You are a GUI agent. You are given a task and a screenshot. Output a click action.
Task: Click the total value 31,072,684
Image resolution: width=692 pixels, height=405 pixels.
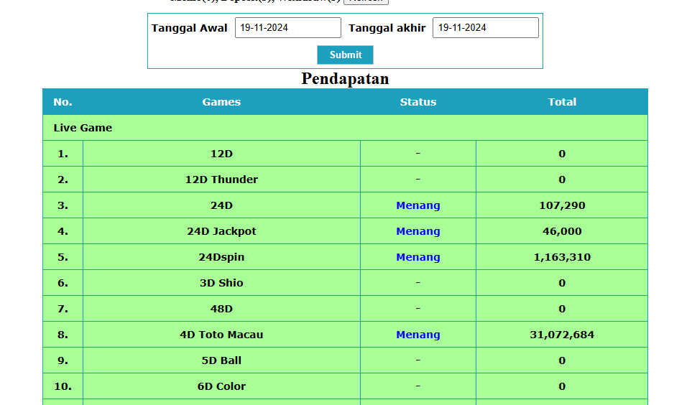[562, 335]
